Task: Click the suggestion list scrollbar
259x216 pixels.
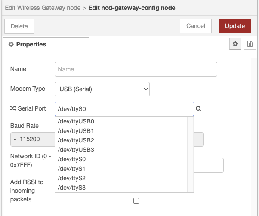Action: 191,154
